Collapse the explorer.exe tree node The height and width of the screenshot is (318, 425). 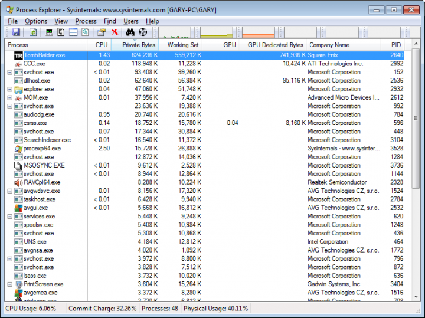point(10,89)
